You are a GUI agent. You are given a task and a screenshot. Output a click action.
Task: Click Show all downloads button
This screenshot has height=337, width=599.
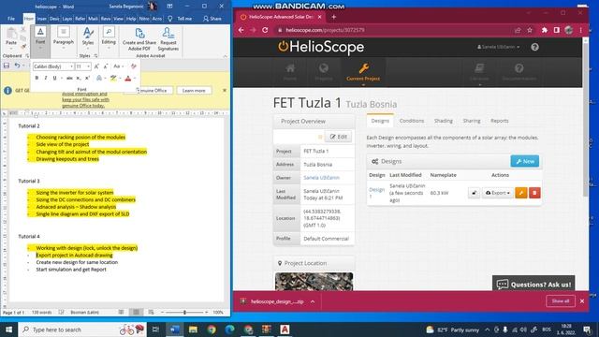[560, 301]
